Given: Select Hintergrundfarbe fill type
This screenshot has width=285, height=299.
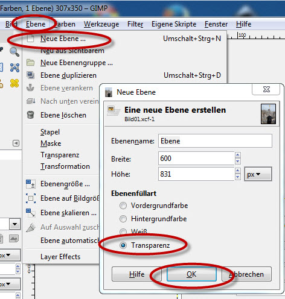Looking at the screenshot, I should [x=123, y=219].
